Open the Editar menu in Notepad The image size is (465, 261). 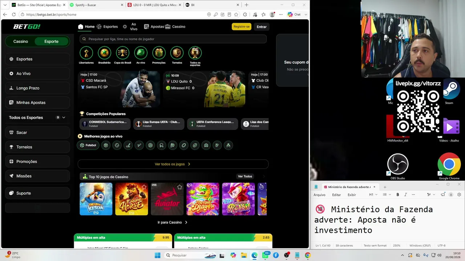[x=336, y=195]
